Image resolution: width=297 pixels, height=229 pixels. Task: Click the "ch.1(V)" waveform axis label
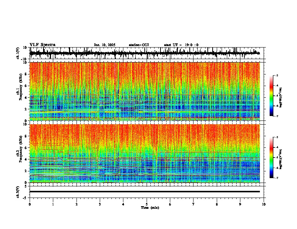click(18, 53)
